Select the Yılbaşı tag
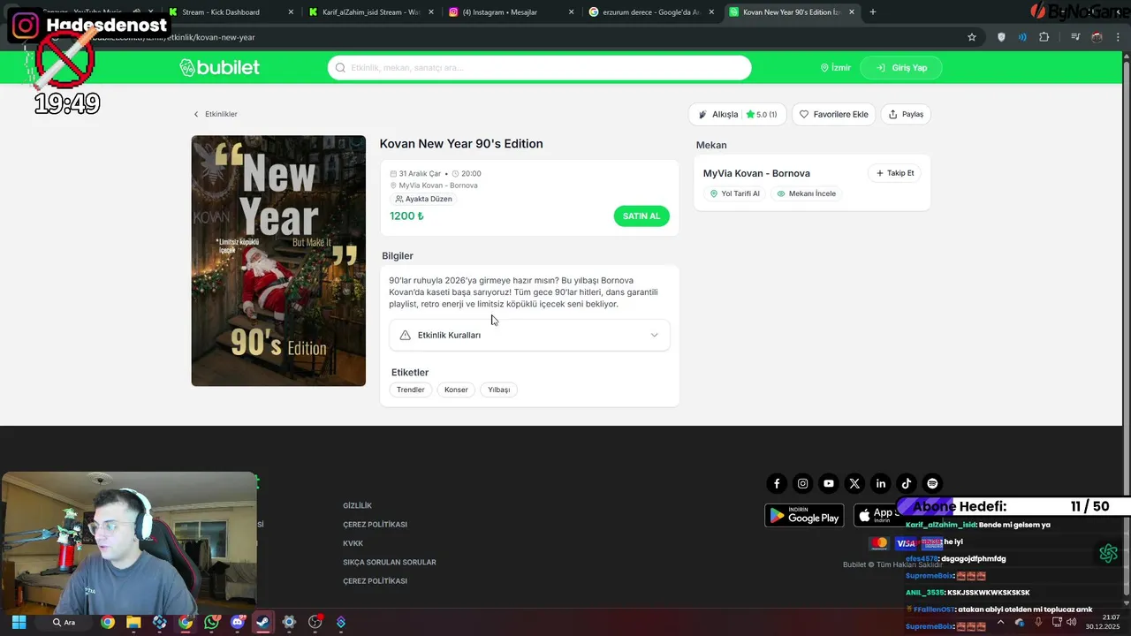 pos(499,390)
